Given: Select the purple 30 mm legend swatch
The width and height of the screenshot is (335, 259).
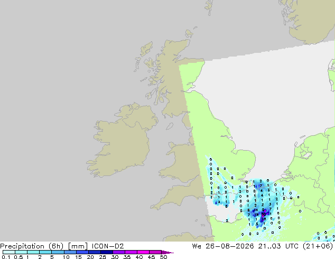Looking at the screenshot, I should (x=118, y=252).
